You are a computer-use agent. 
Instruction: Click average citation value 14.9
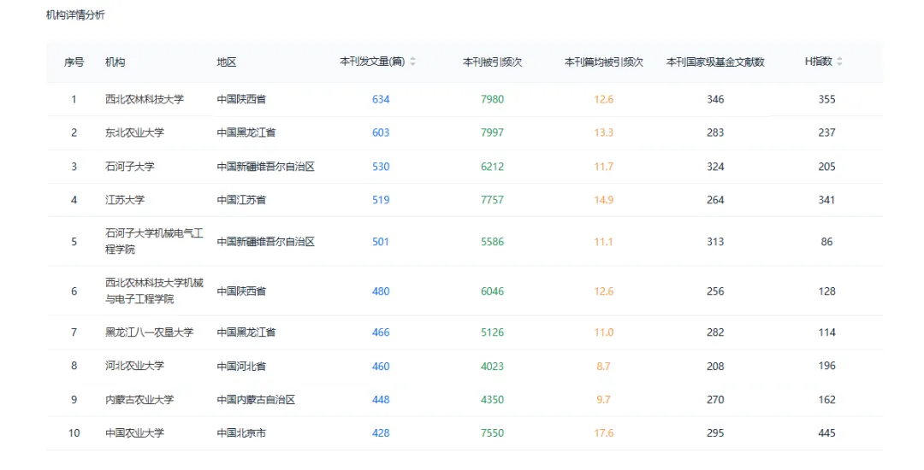603,200
